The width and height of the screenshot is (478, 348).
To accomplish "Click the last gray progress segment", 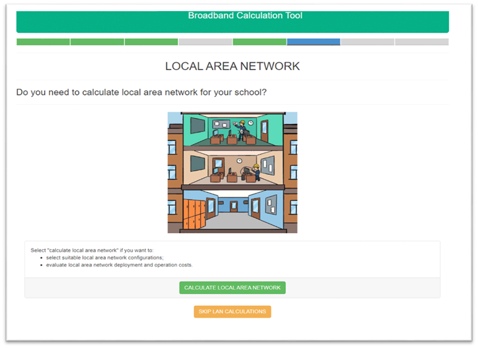I will [422, 42].
